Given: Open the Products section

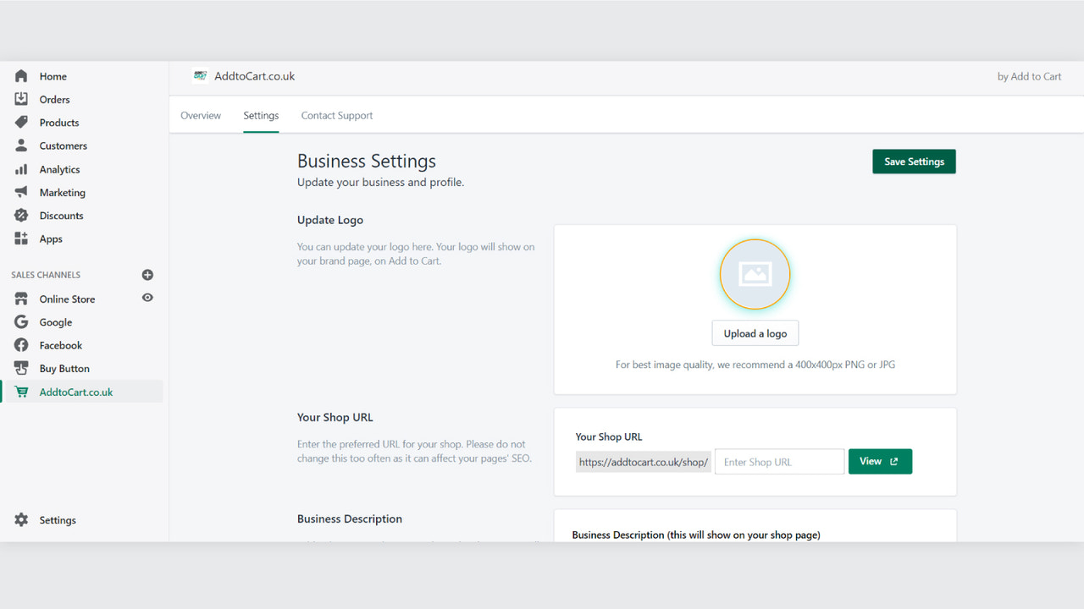Looking at the screenshot, I should (x=58, y=122).
